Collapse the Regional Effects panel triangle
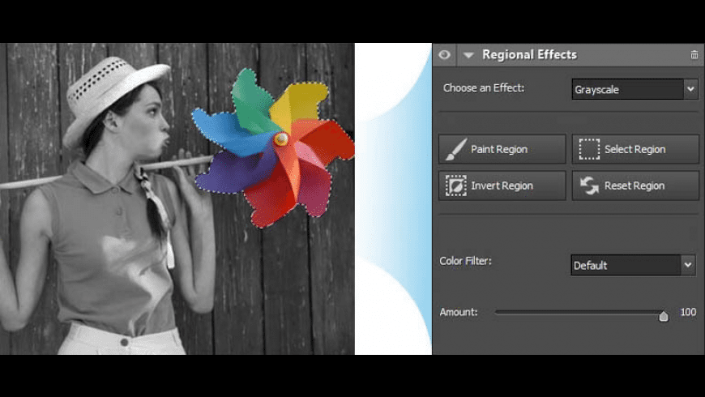Viewport: 705px width, 397px height. coord(468,55)
